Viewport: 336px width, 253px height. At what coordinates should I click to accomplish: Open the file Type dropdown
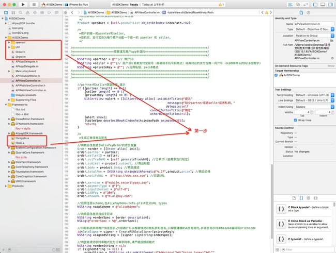point(314,29)
